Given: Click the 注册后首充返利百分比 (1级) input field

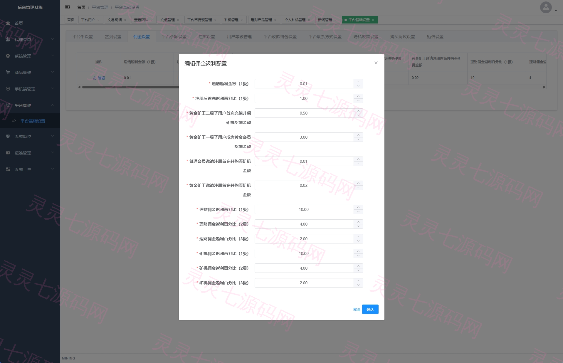Looking at the screenshot, I should (x=304, y=98).
